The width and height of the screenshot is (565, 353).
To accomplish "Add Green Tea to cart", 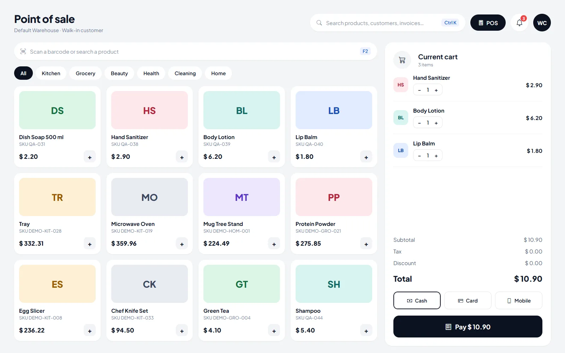I will 274,331.
